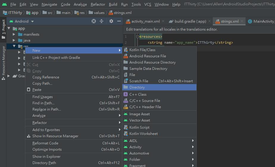The height and width of the screenshot is (167, 275).
Task: Switch to the activity_main.xml tab
Action: (x=146, y=21)
